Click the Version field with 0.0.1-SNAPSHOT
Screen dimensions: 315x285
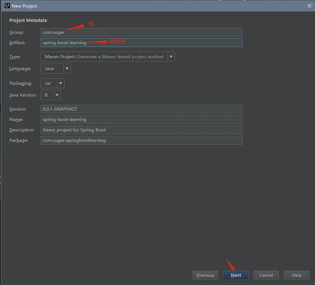coord(141,109)
